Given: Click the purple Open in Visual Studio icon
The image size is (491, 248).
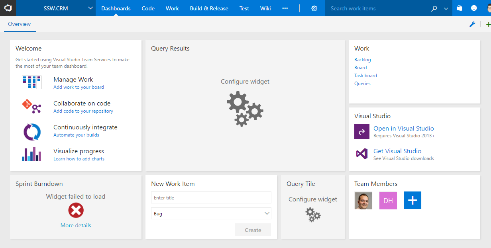Looking at the screenshot, I should coord(362,131).
